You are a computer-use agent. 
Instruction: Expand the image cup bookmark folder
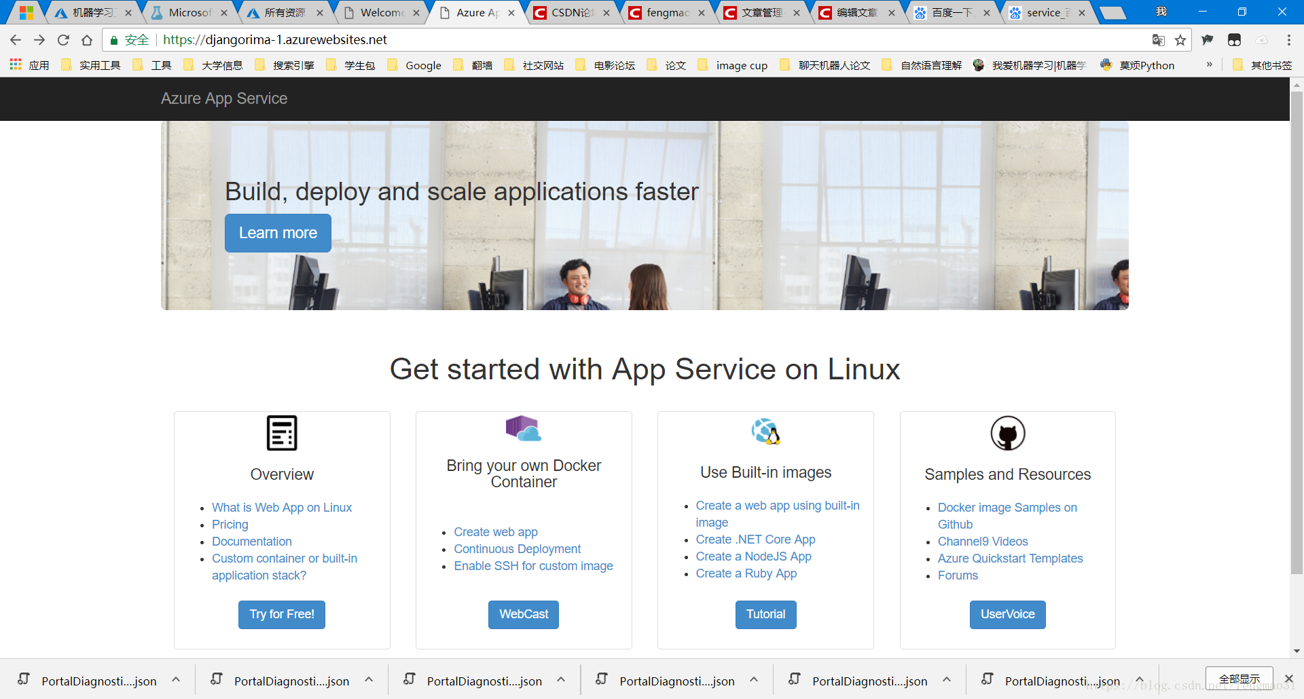(x=733, y=65)
